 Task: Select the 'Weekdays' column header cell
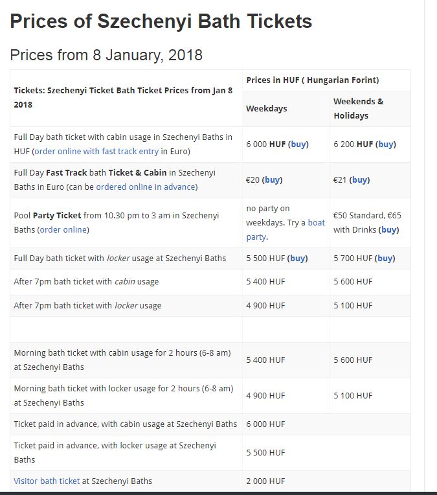286,109
